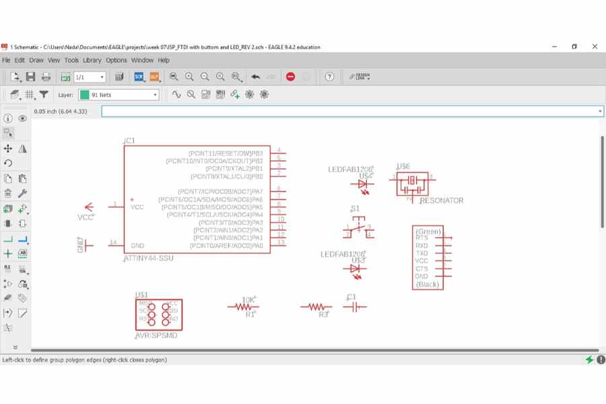Click the Print icon
Screen dimensions: 606x404
[46, 77]
